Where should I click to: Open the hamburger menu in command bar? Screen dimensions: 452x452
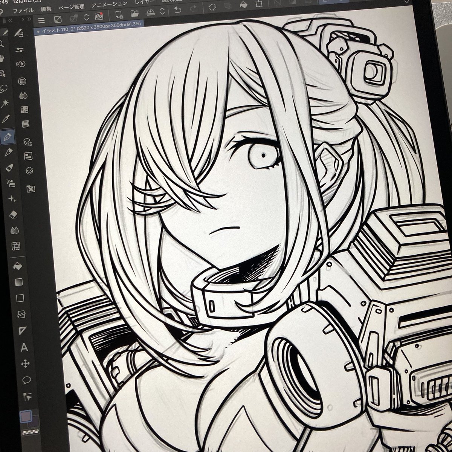click(x=41, y=20)
